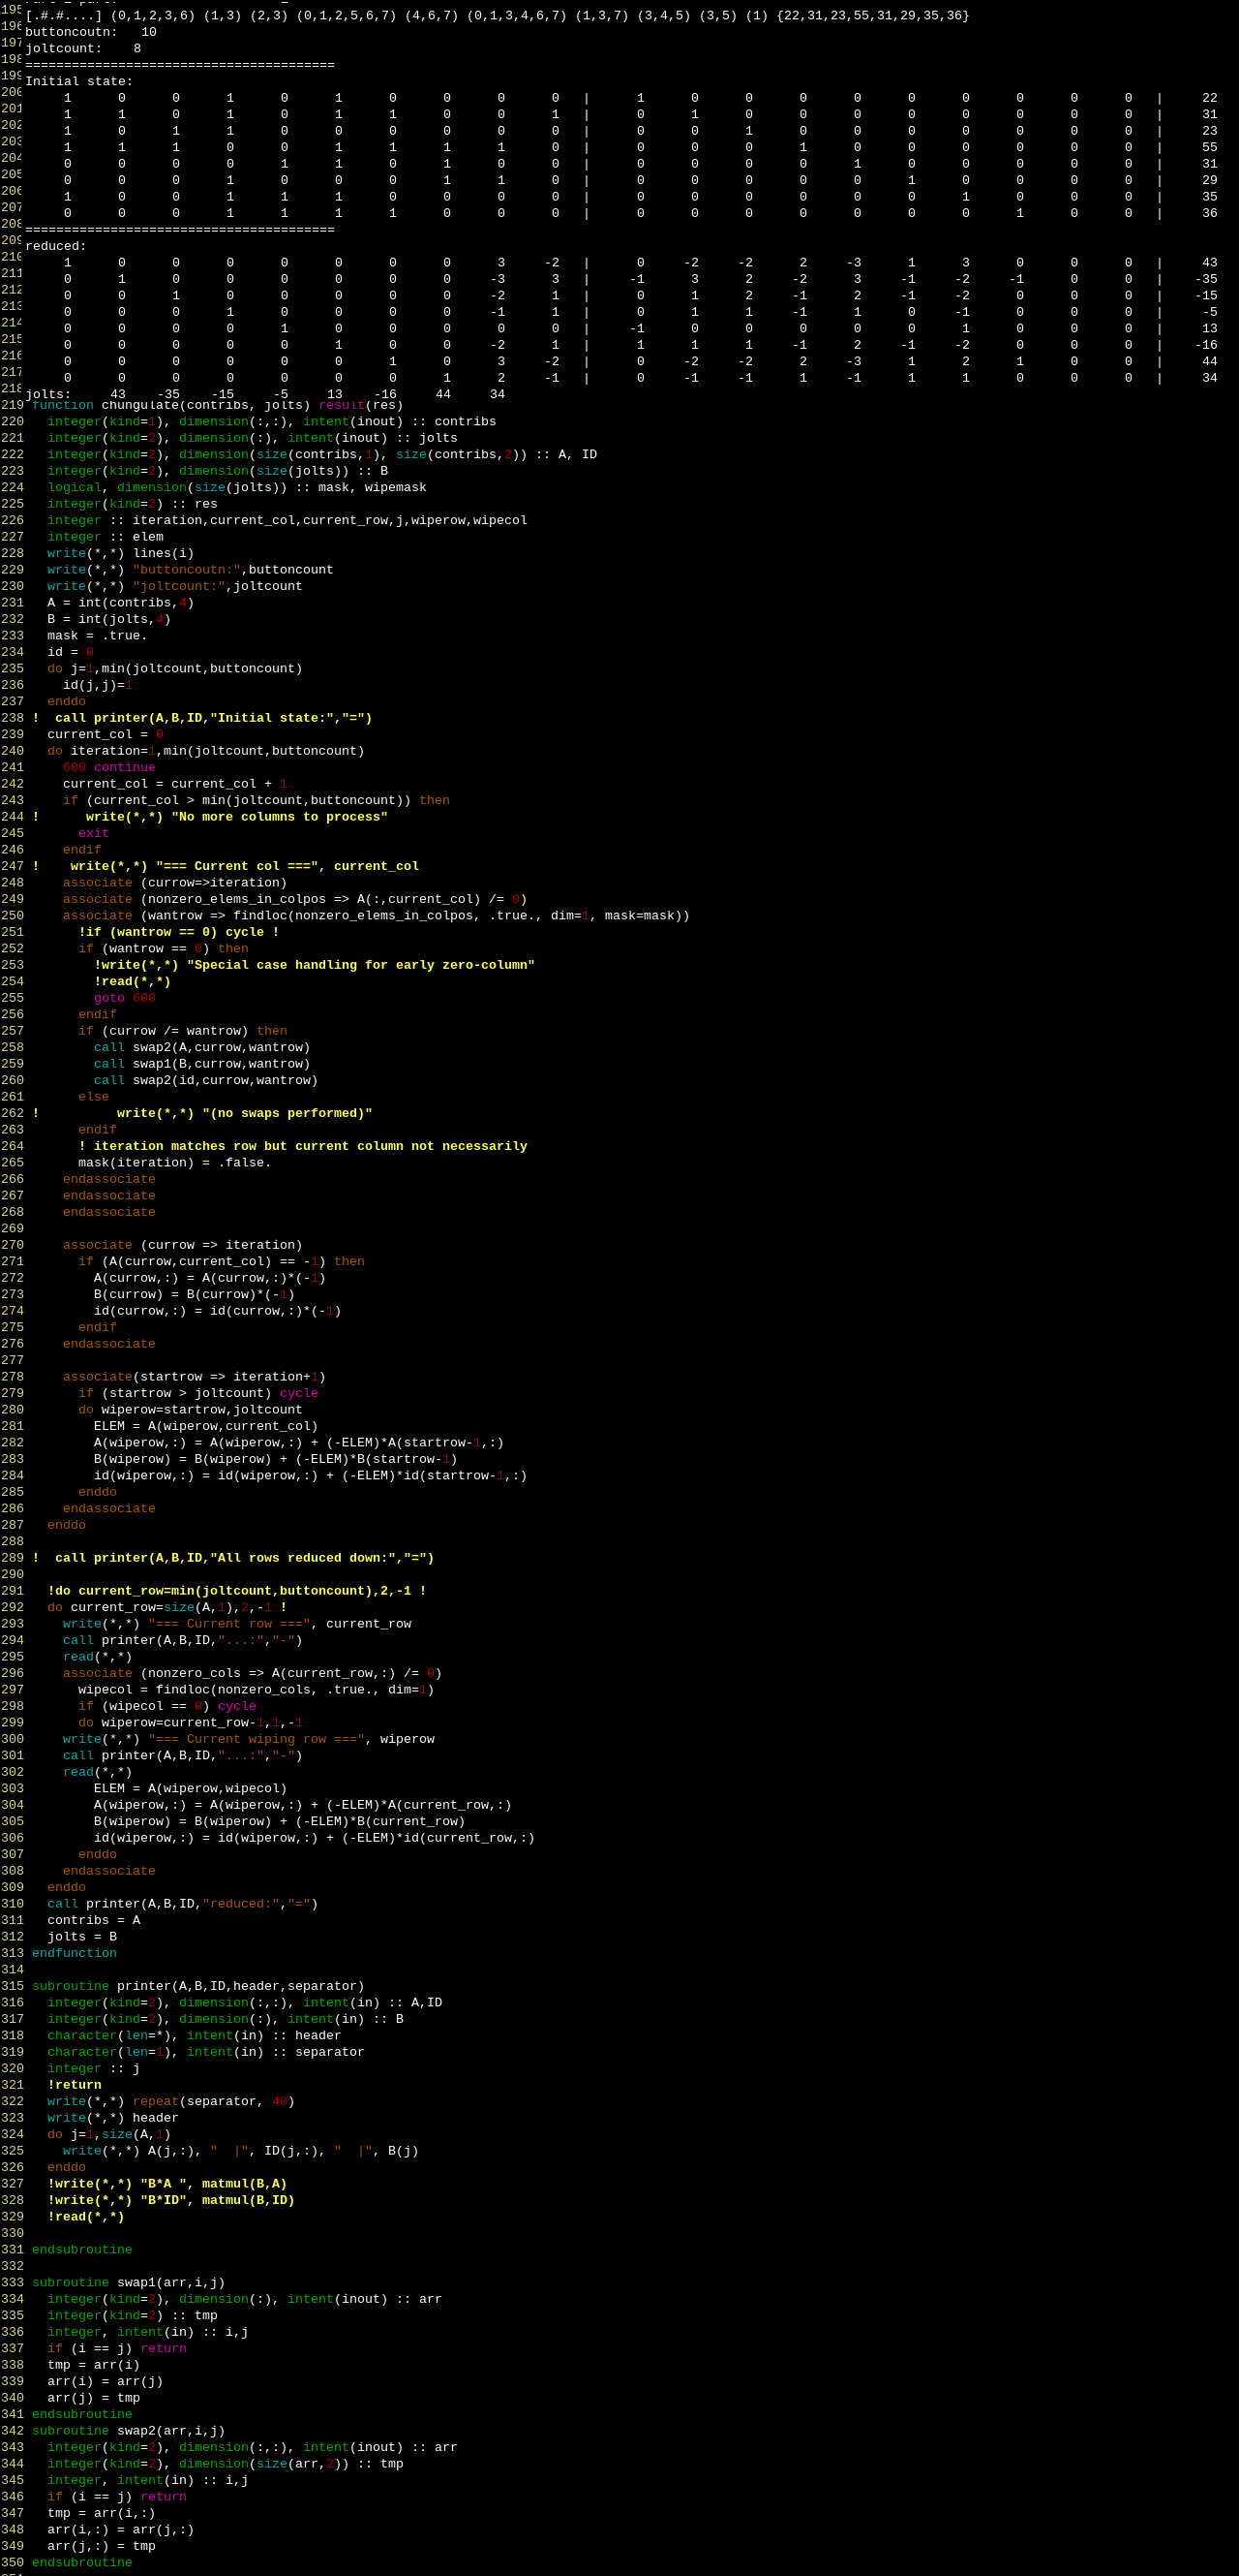Click 'wipecol = findloc(nonzero_cols, .true., dim=1)'
Image resolution: width=1239 pixels, height=2576 pixels.
[x=256, y=1690]
